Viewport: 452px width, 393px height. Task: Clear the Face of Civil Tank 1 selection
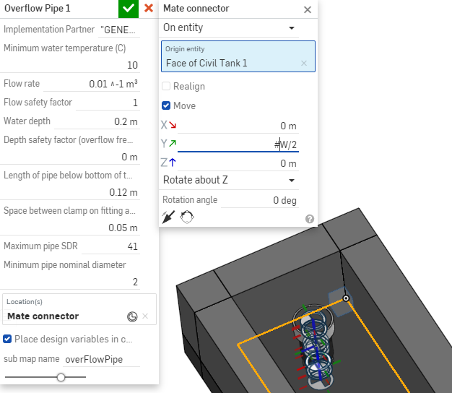click(304, 63)
